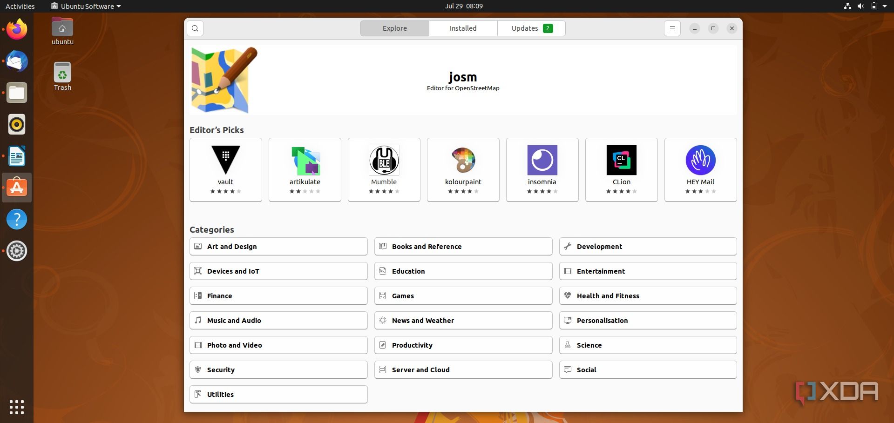This screenshot has width=894, height=423.
Task: Browse the Science category
Action: coord(648,345)
